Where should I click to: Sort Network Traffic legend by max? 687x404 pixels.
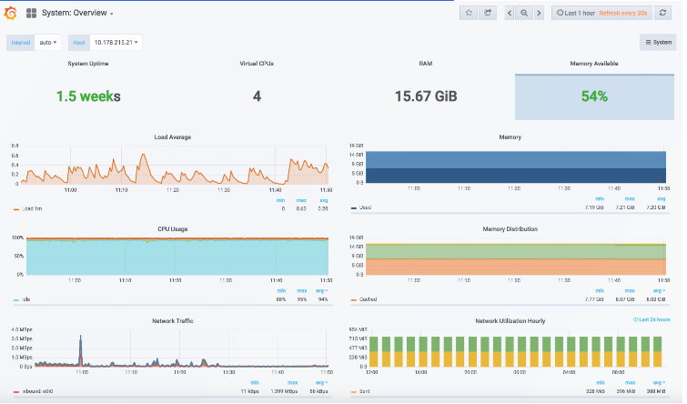[293, 383]
